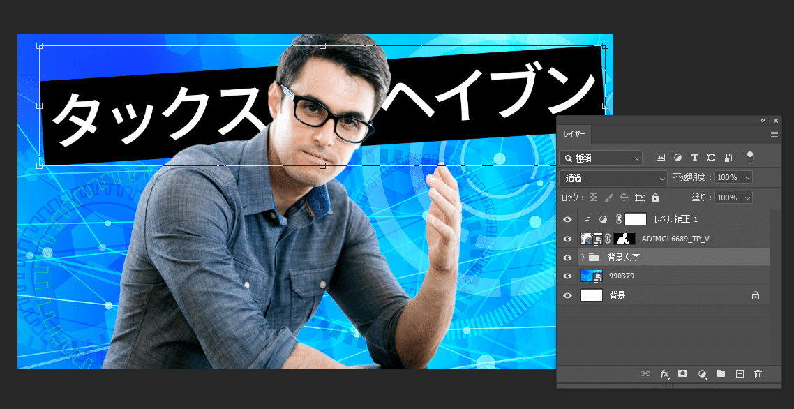This screenshot has height=409, width=794.
Task: Select the ADIMGL6689_TP_V layer name
Action: pos(676,238)
